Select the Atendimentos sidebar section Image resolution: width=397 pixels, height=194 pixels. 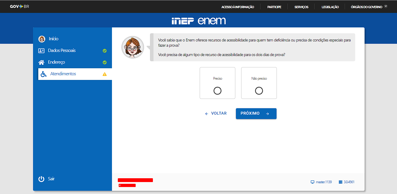tap(75, 74)
